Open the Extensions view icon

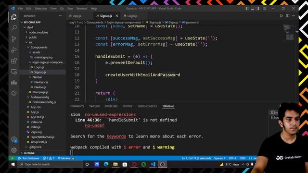pos(14,61)
